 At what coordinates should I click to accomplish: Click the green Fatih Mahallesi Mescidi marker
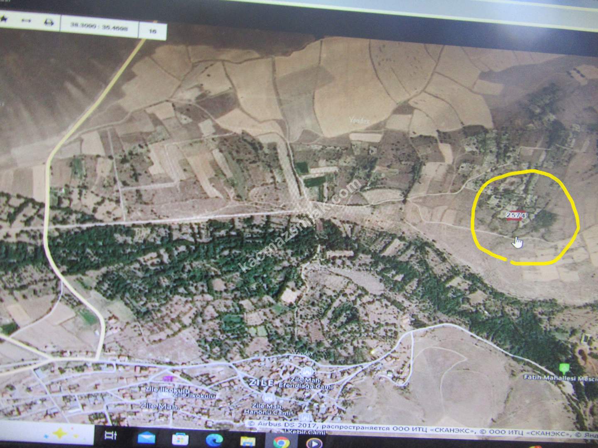[564, 368]
